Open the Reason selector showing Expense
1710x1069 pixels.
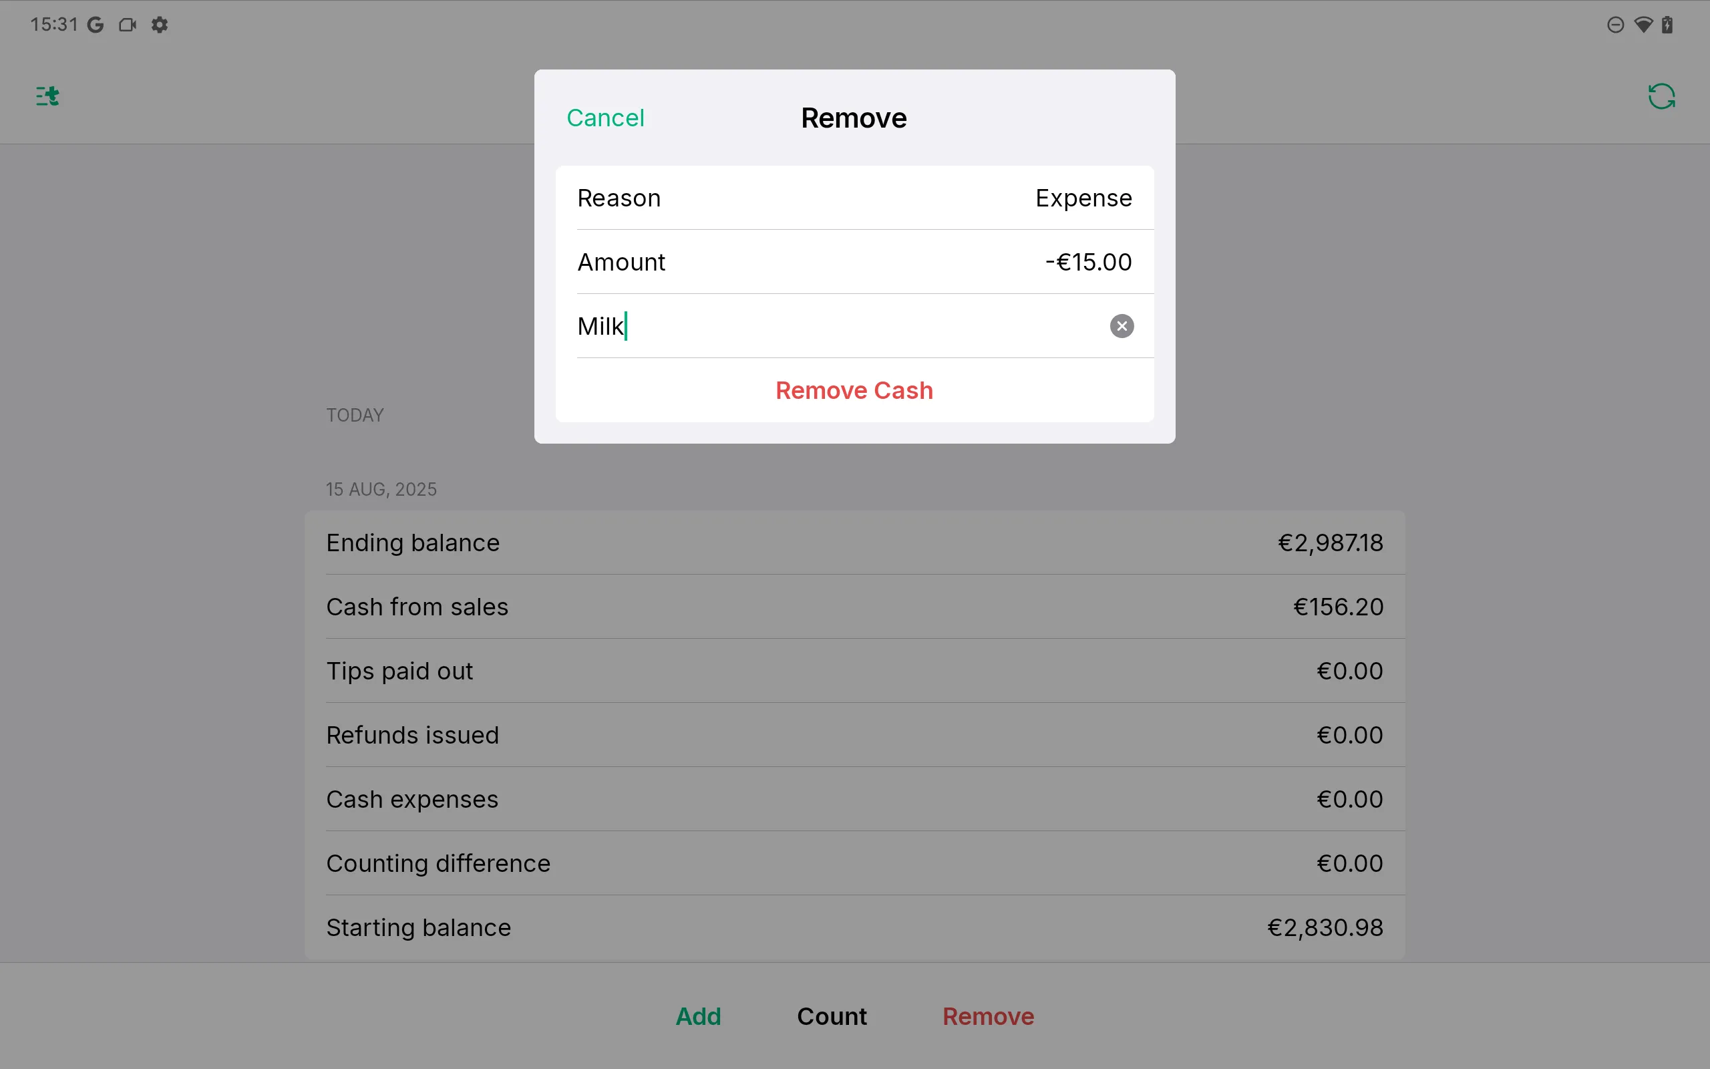854,198
